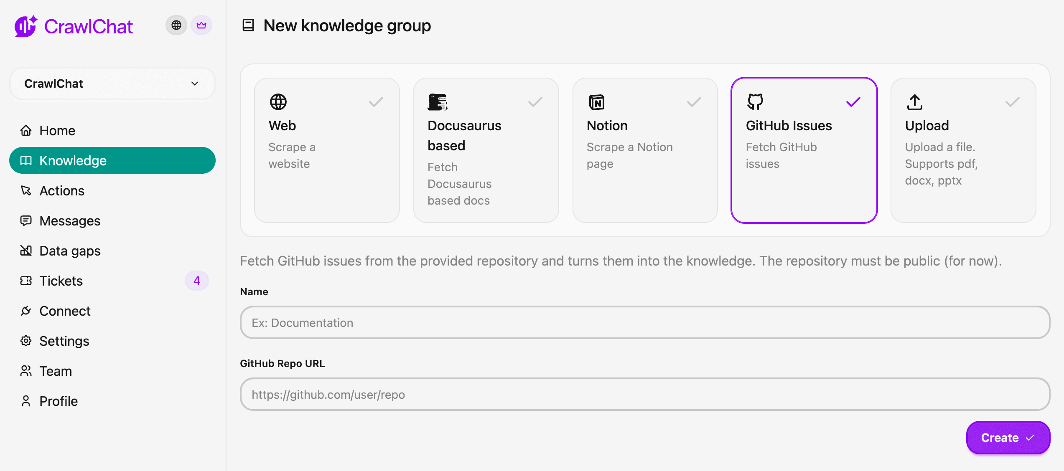Focus the GitHub Repo URL input
1064x471 pixels.
pyautogui.click(x=645, y=395)
